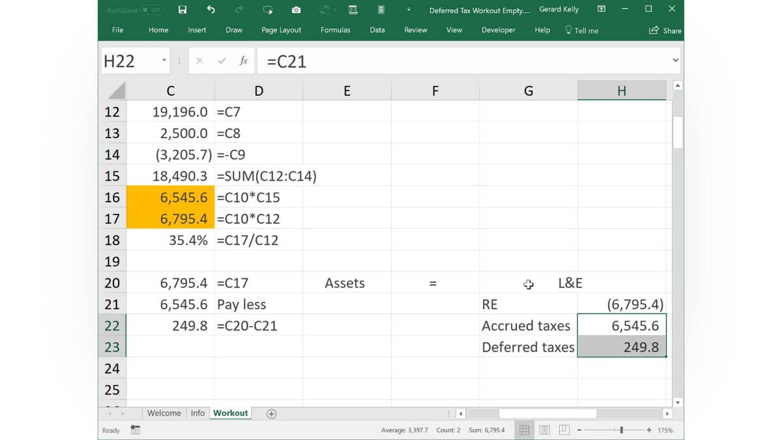Select the Workout sheet tab
This screenshot has height=440, width=782.
[x=231, y=413]
